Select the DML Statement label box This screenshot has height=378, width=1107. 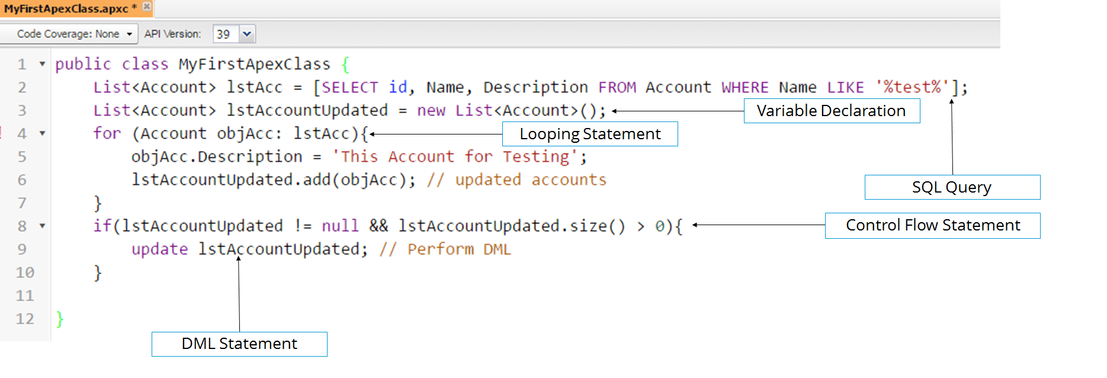click(239, 344)
